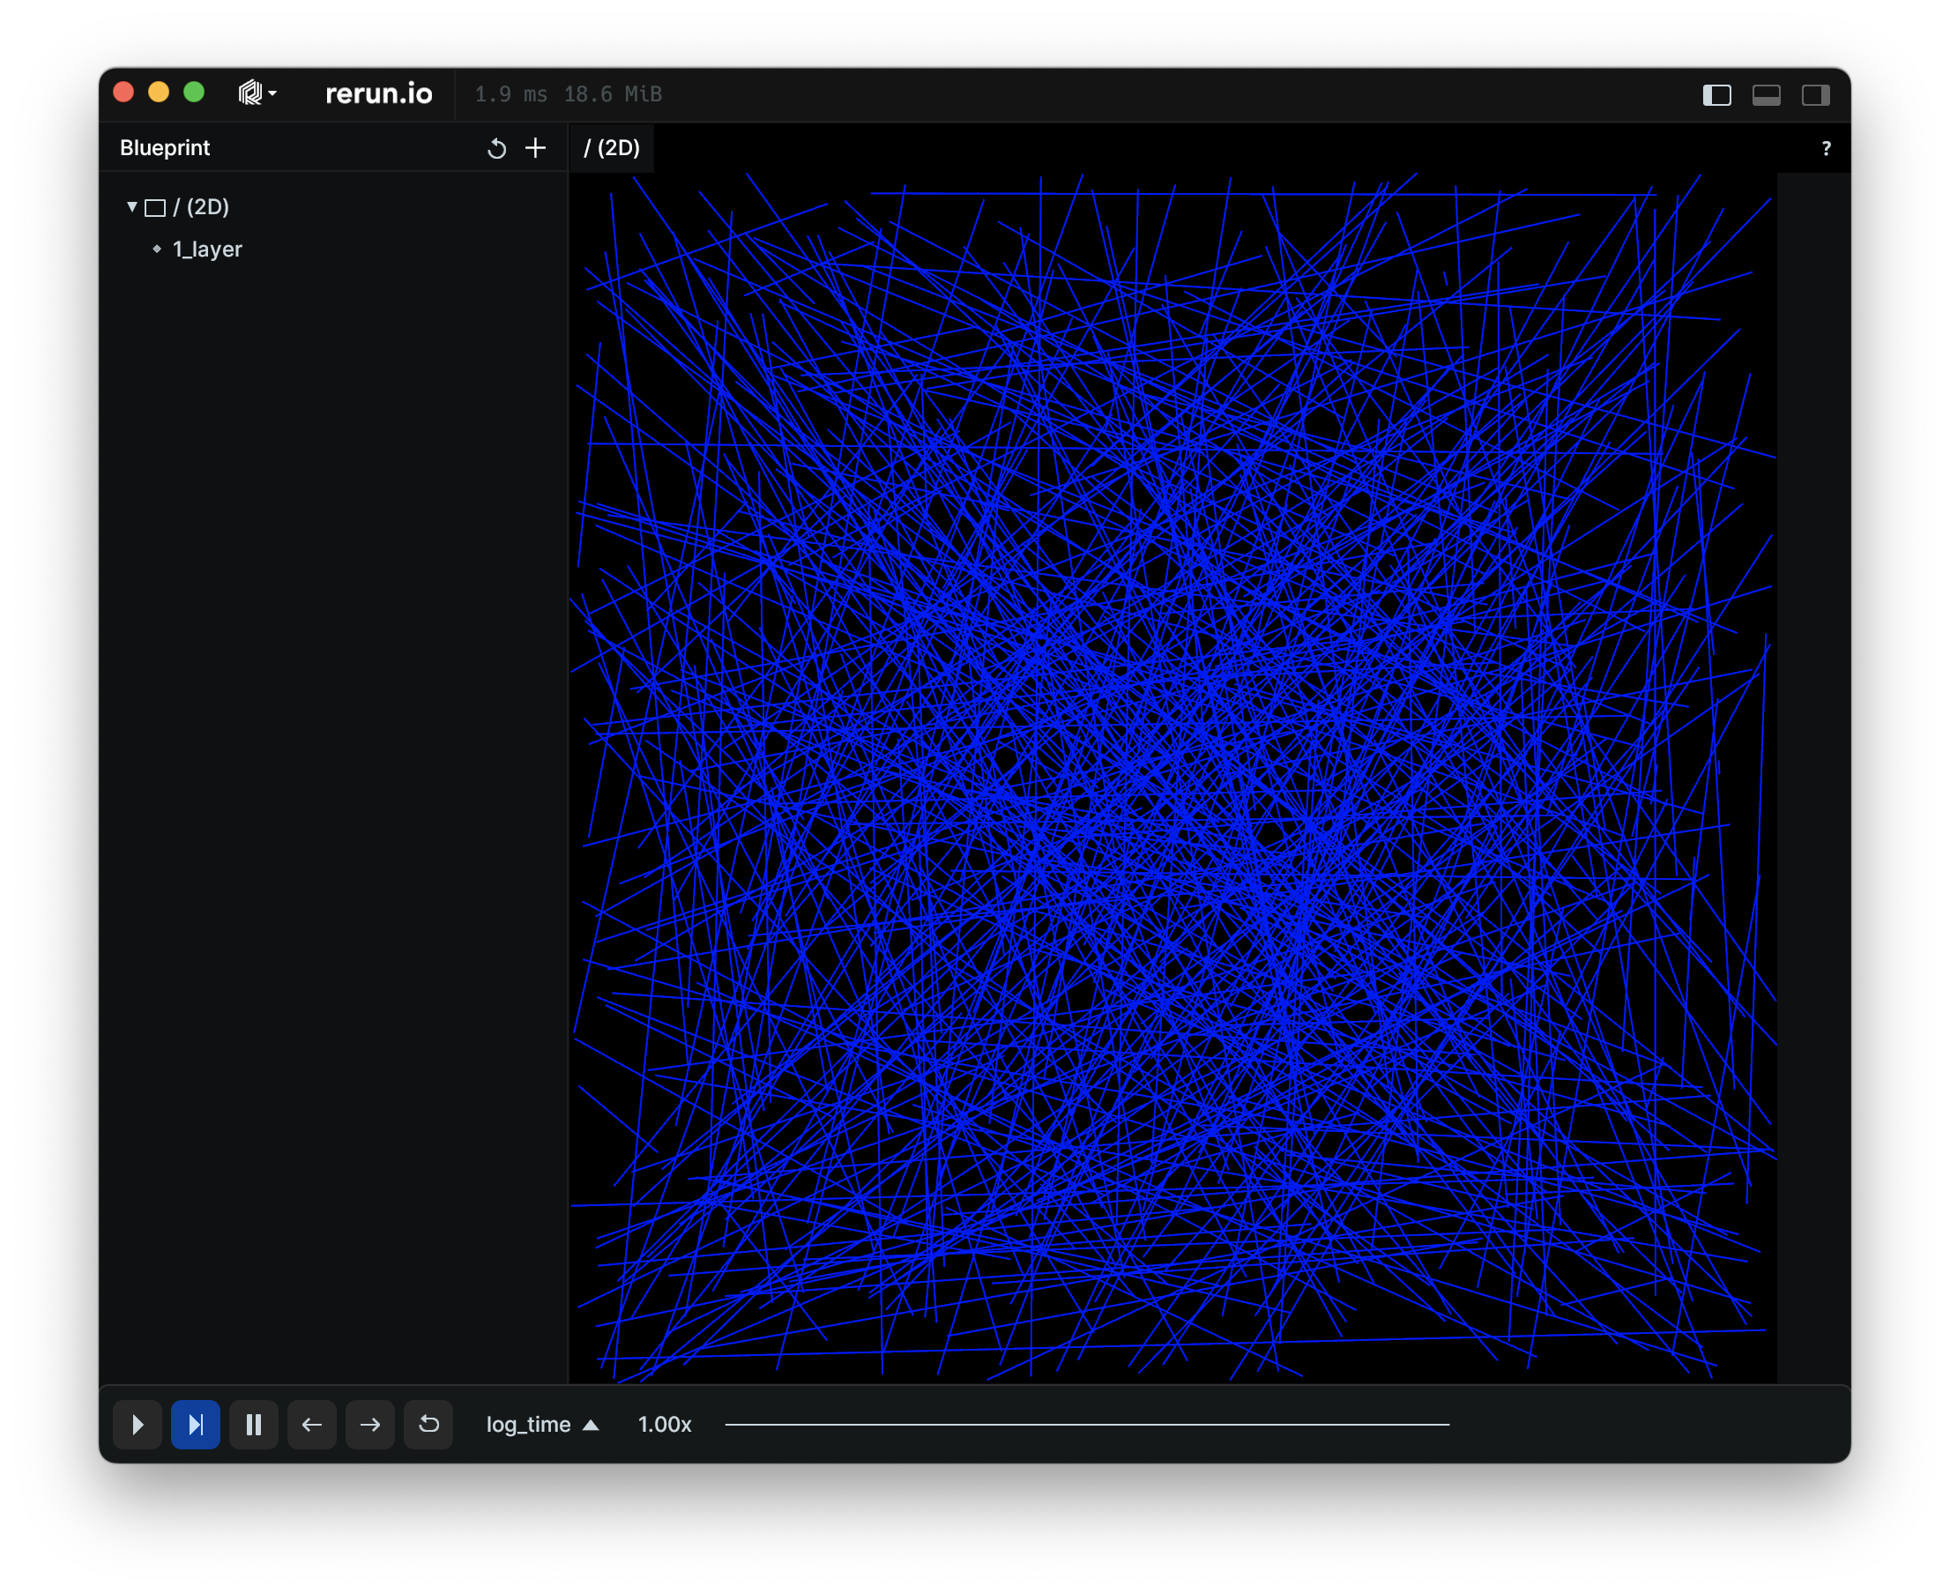Step back one time step
The image size is (1950, 1594).
click(312, 1424)
